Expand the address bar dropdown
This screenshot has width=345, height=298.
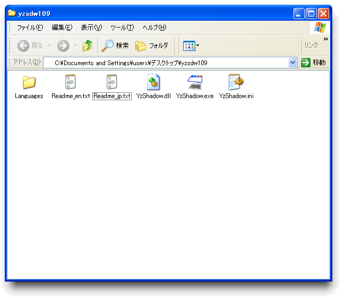click(292, 63)
